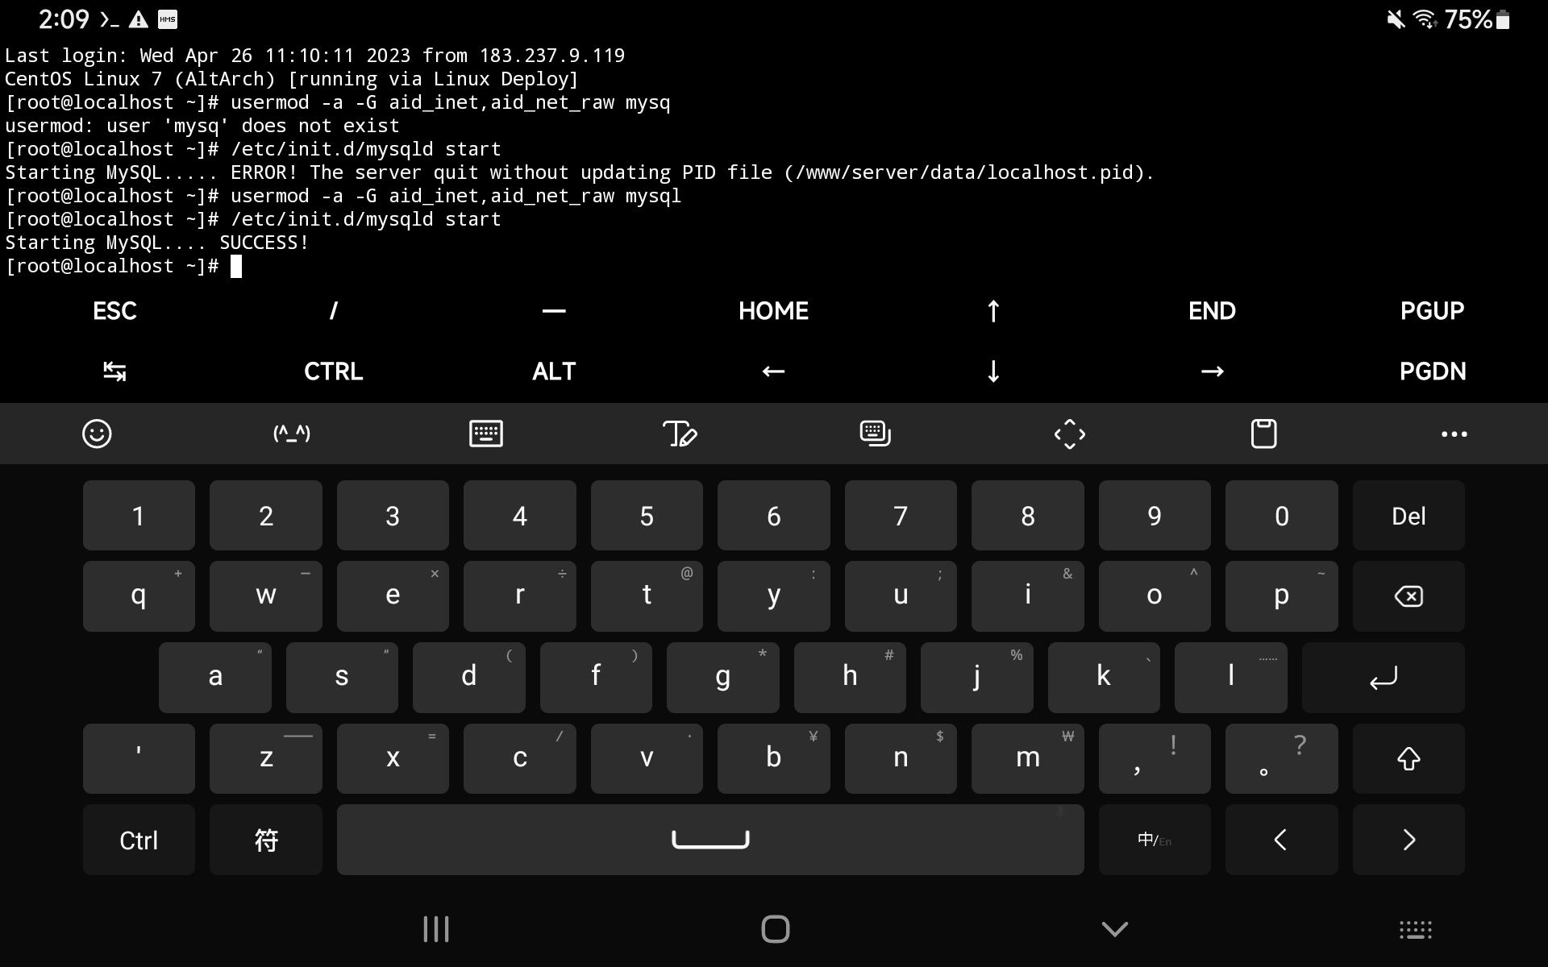Tap the p key
This screenshot has width=1548, height=967.
(1282, 596)
